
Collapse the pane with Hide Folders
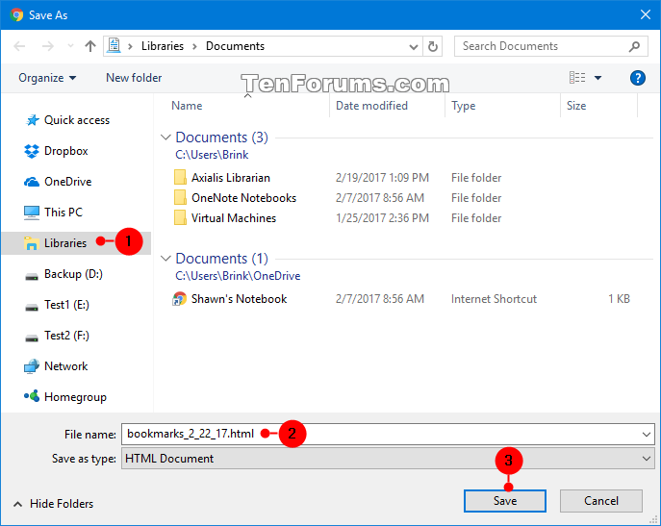[x=54, y=504]
